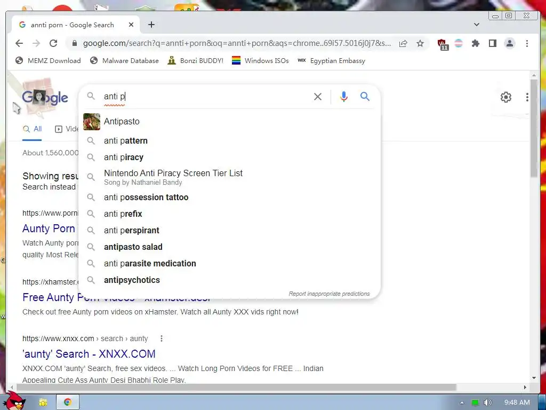The image size is (546, 410).
Task: Open the file explorer taskbar icon
Action: (43, 403)
